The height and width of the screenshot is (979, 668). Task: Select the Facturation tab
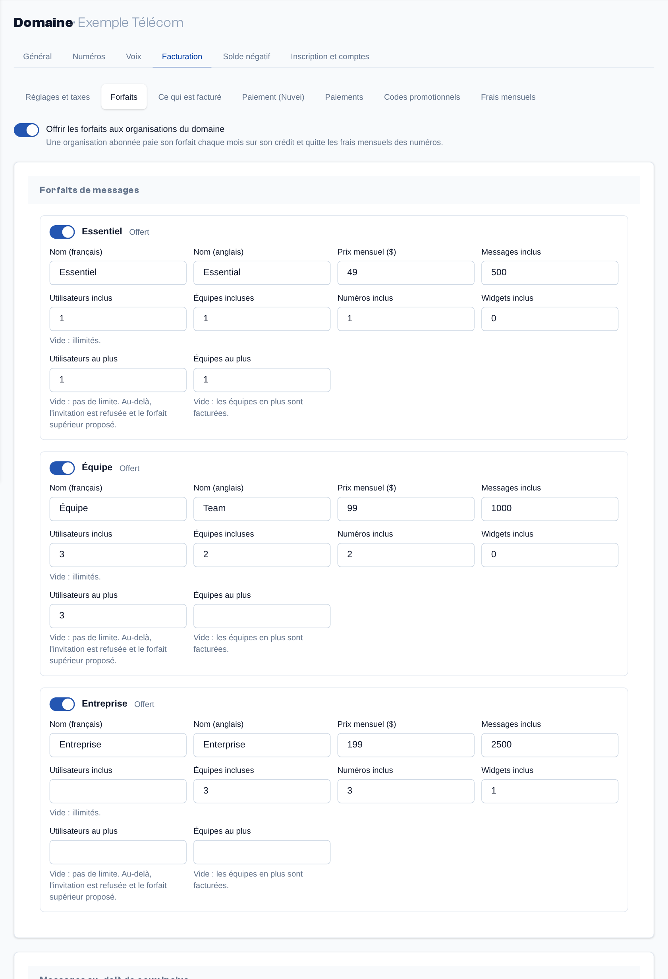(182, 56)
